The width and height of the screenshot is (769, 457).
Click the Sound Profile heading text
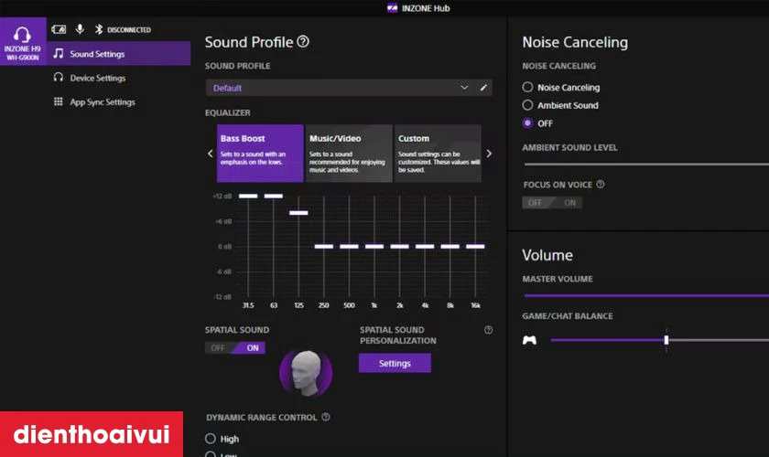pos(249,42)
